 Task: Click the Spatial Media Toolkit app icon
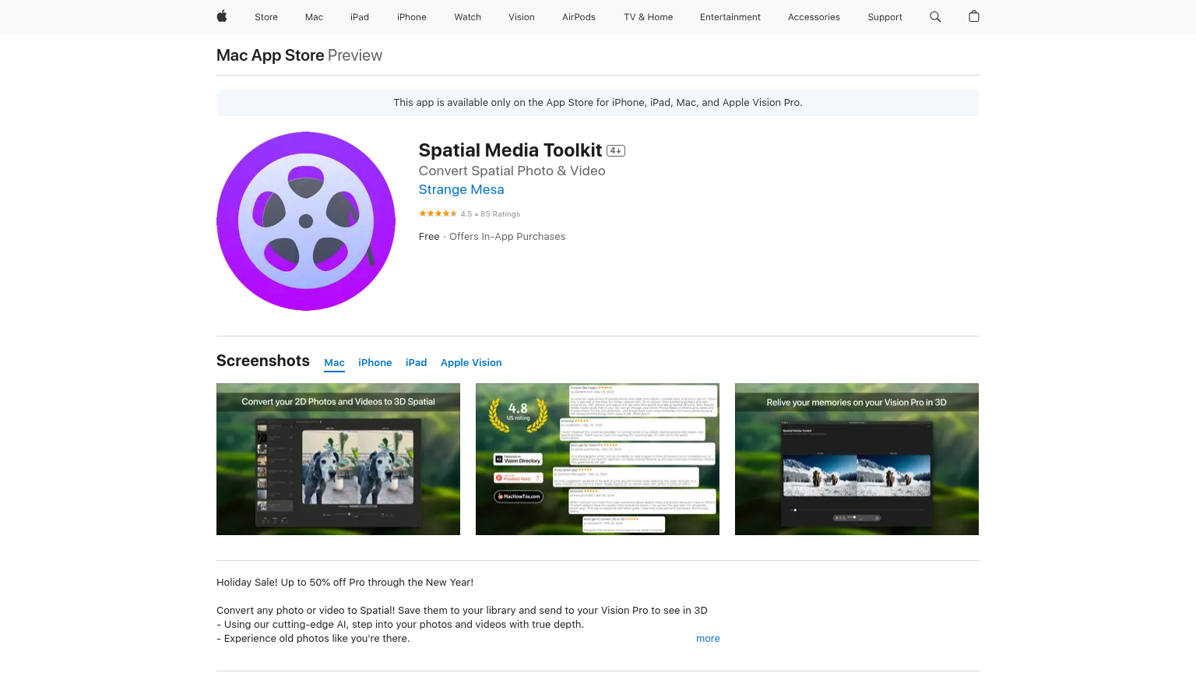pos(305,220)
